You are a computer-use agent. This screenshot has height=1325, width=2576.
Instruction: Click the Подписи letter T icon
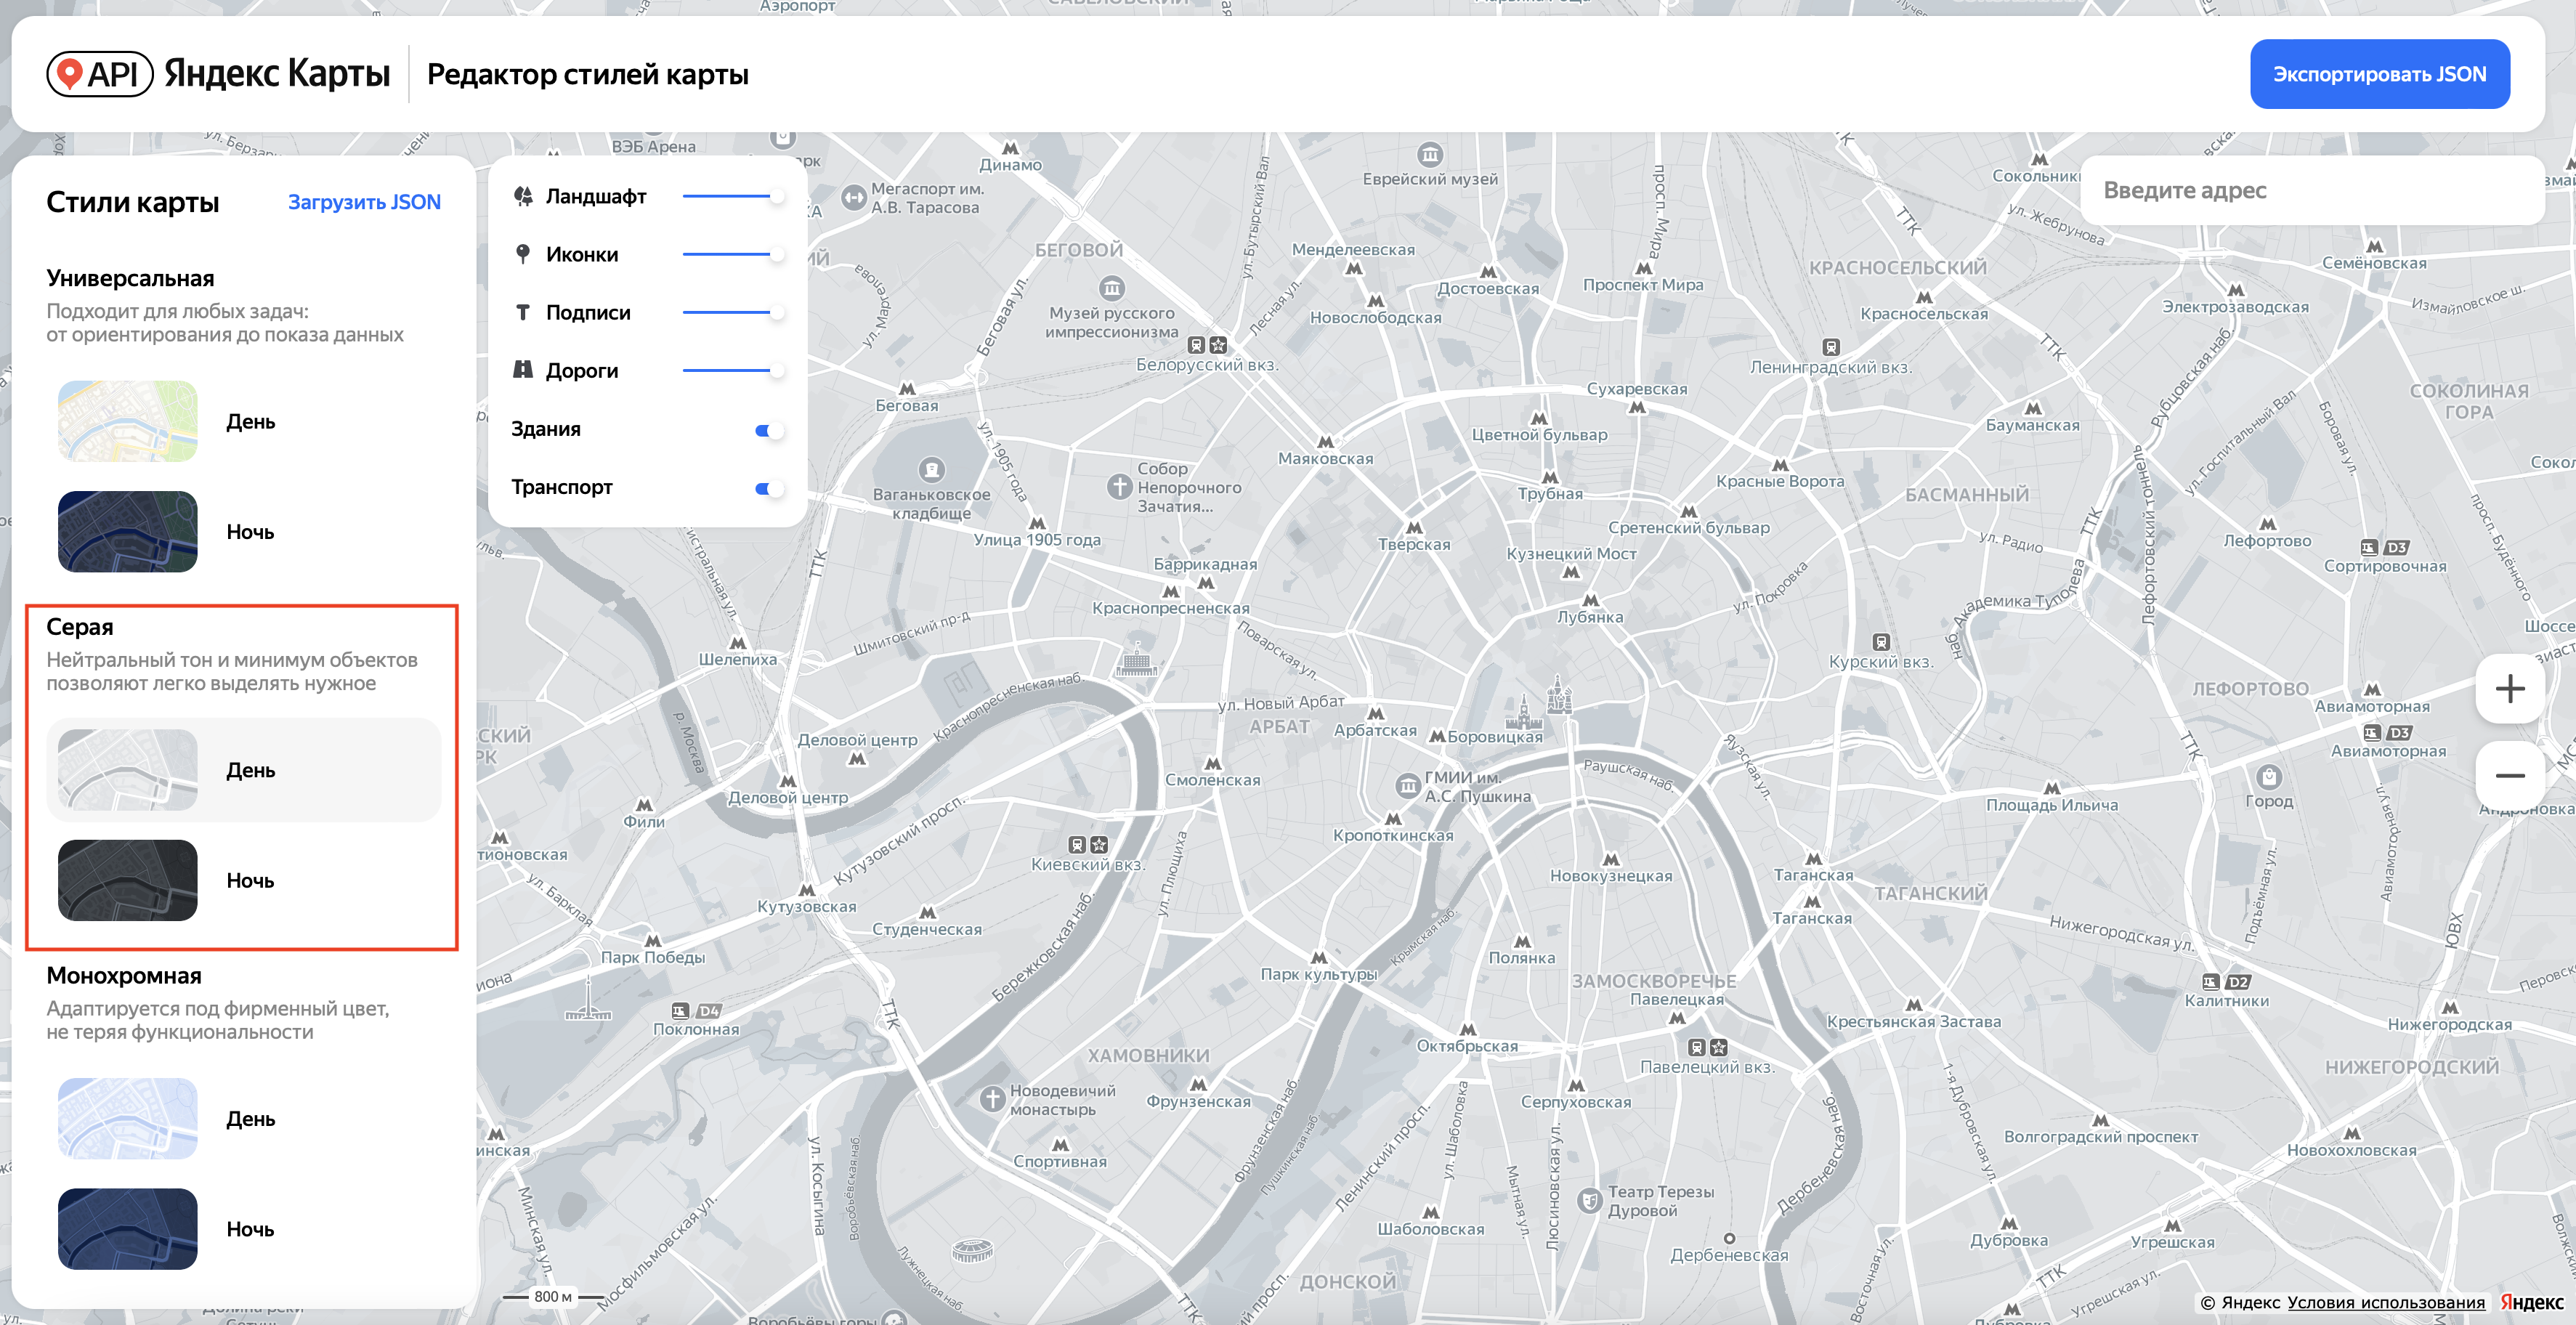(x=522, y=312)
